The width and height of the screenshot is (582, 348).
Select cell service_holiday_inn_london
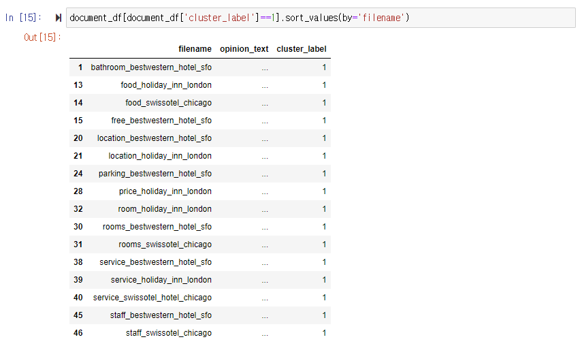[x=161, y=280]
